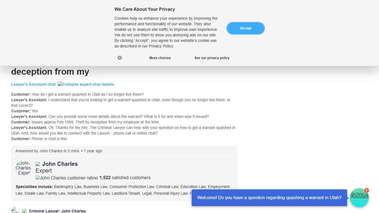The image size is (379, 213).
Task: Click the welcome message about quashing a warrant
Action: (269, 198)
